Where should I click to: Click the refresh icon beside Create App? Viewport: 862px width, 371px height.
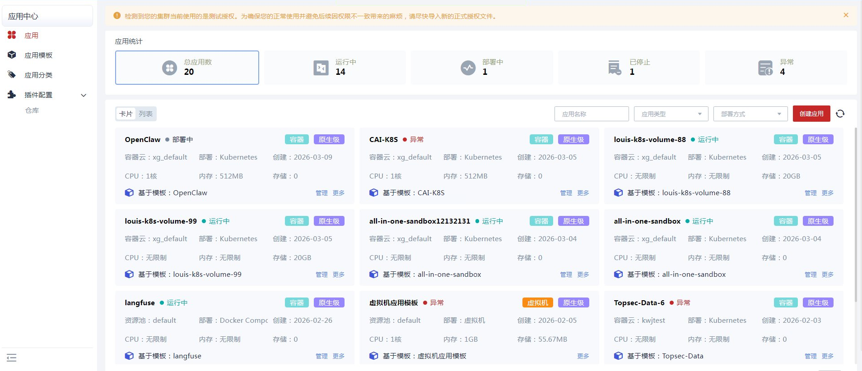click(840, 114)
